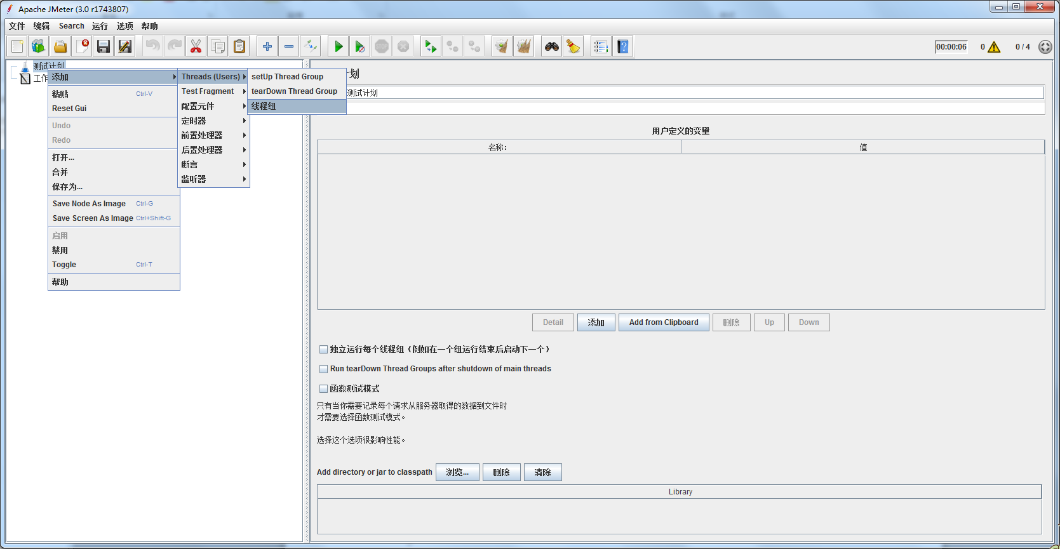The image size is (1060, 549).
Task: Enable 函数测试模式 checkbox
Action: pos(323,389)
